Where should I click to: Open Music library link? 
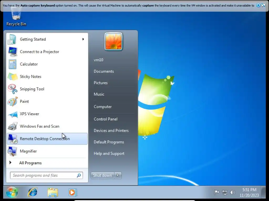99,94
